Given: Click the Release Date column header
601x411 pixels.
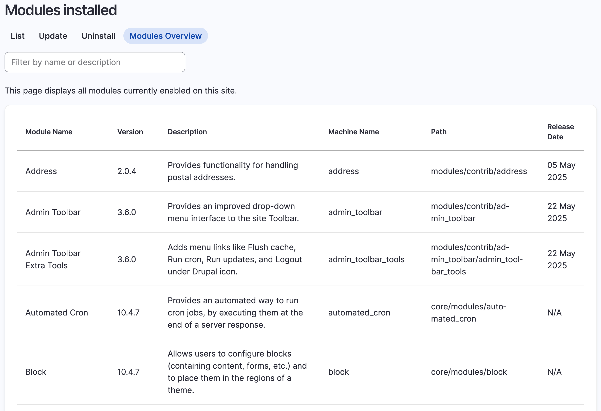Looking at the screenshot, I should coord(560,132).
